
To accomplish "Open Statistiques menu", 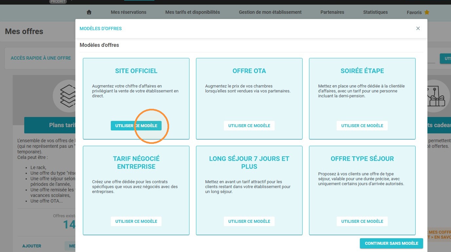I will [375, 12].
